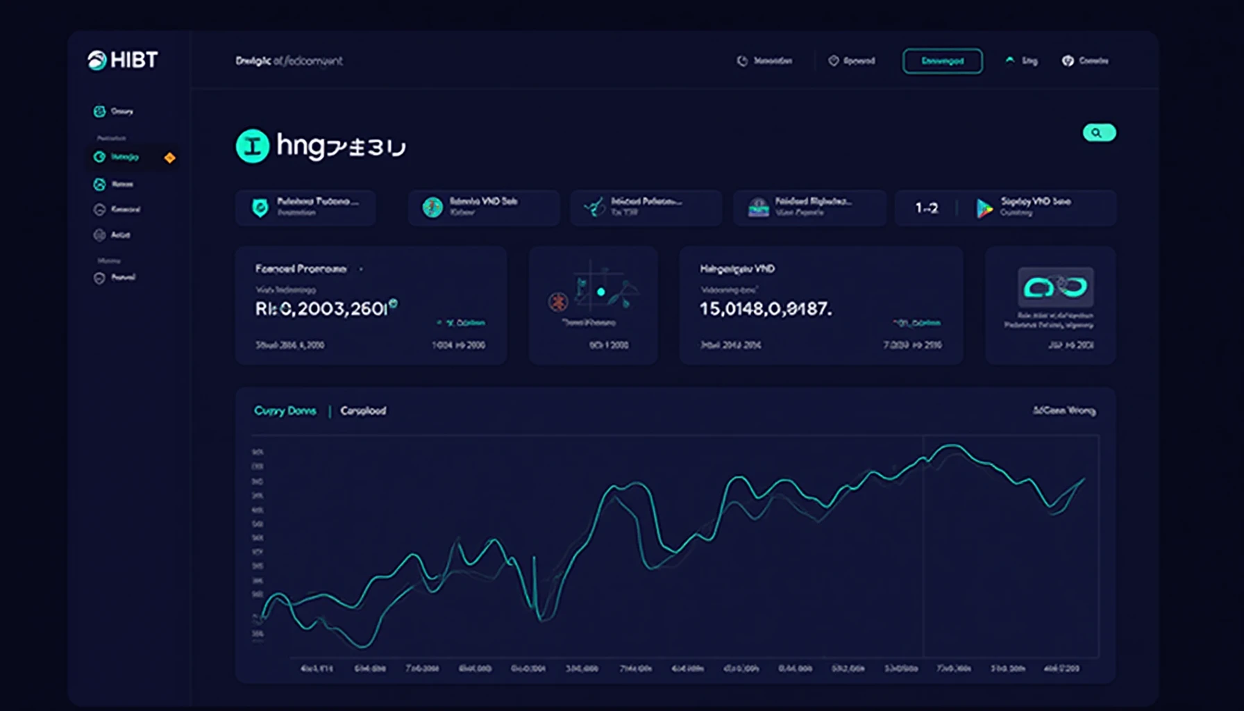Click the teal chain-link icon in the rightmost card
Screen dimensions: 1244x711
(x=1055, y=287)
